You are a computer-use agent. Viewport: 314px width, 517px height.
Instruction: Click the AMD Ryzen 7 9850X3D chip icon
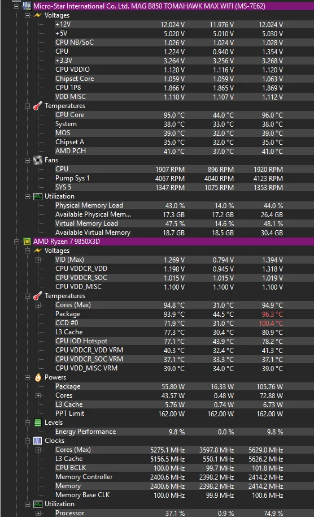[27, 242]
